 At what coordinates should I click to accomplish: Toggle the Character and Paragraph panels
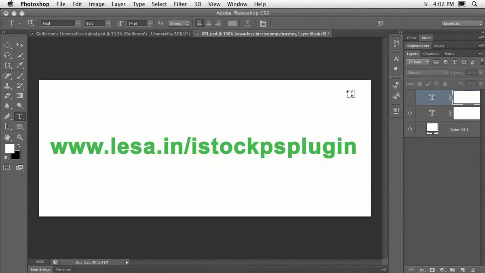(263, 23)
